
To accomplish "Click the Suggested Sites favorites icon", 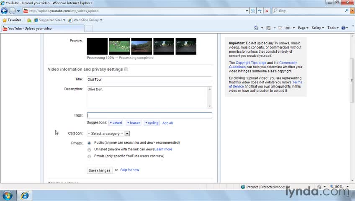I will [36, 20].
